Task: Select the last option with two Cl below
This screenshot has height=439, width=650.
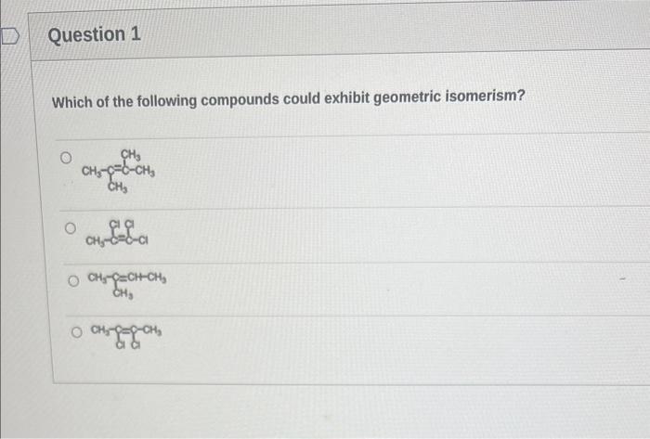Action: [76, 332]
